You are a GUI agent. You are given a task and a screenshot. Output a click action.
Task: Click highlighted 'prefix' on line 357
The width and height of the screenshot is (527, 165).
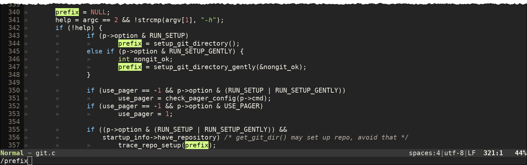tap(197, 145)
